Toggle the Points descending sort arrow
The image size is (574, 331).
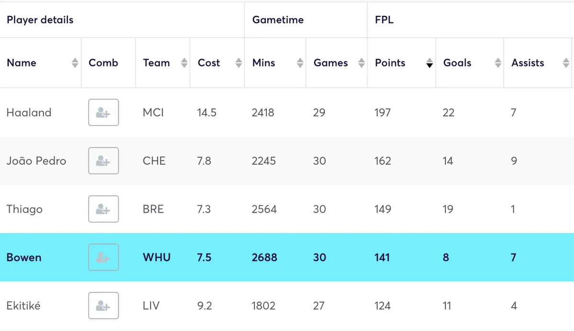pos(429,65)
